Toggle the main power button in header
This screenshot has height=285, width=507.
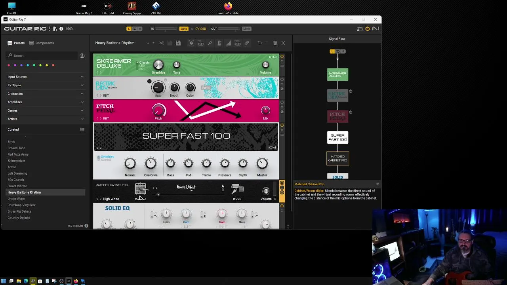(x=368, y=28)
